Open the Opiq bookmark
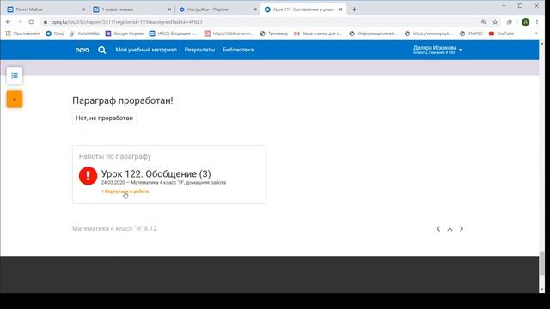The image size is (550, 309). (55, 33)
